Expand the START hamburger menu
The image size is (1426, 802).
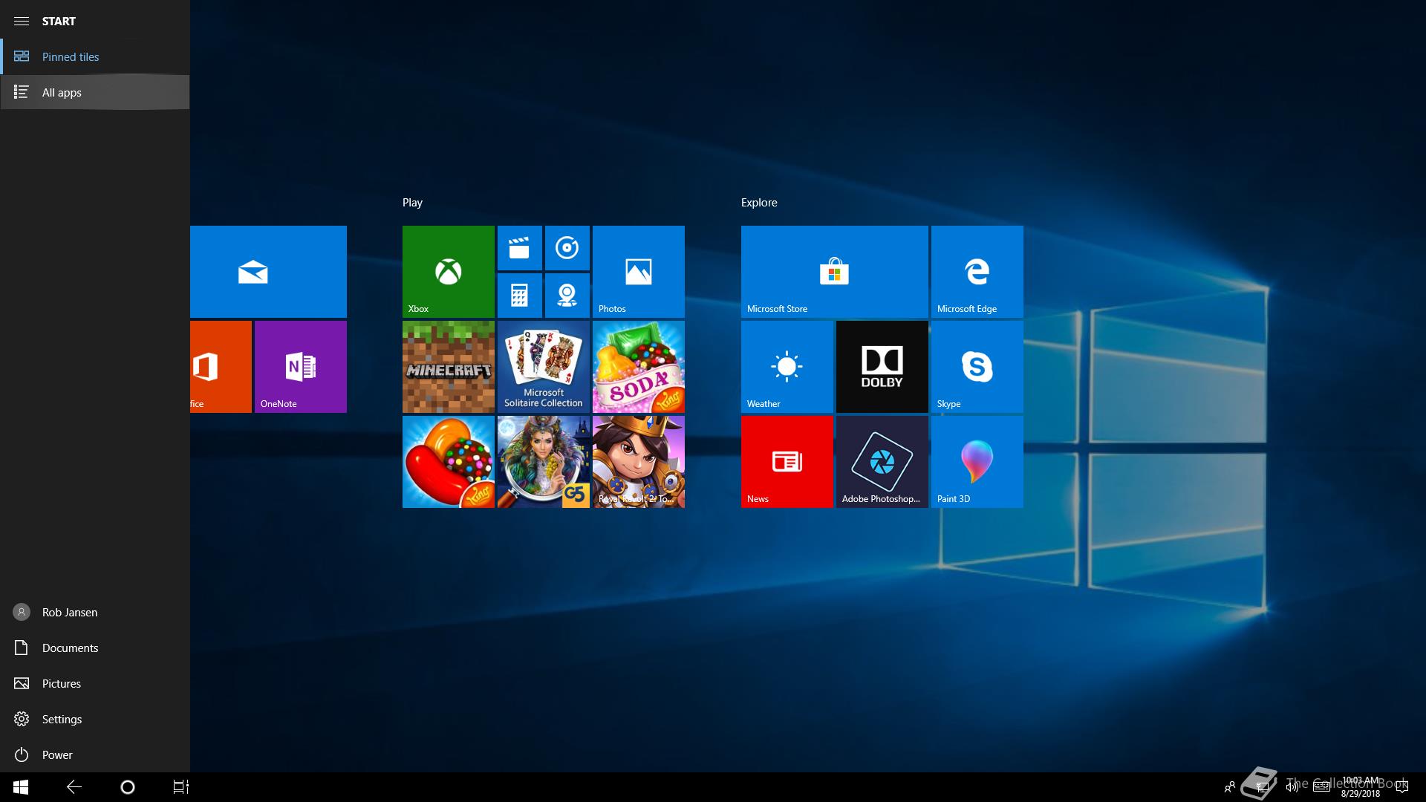pos(22,21)
